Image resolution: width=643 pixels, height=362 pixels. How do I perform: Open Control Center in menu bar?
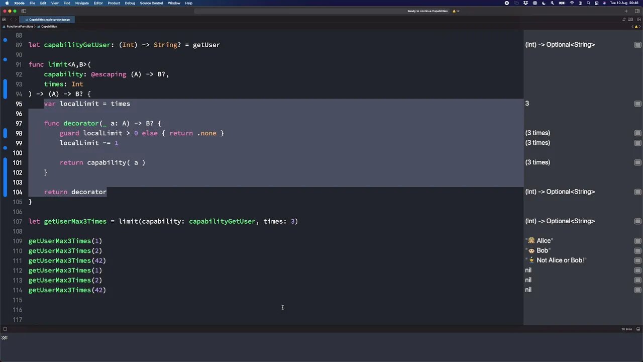(x=596, y=3)
